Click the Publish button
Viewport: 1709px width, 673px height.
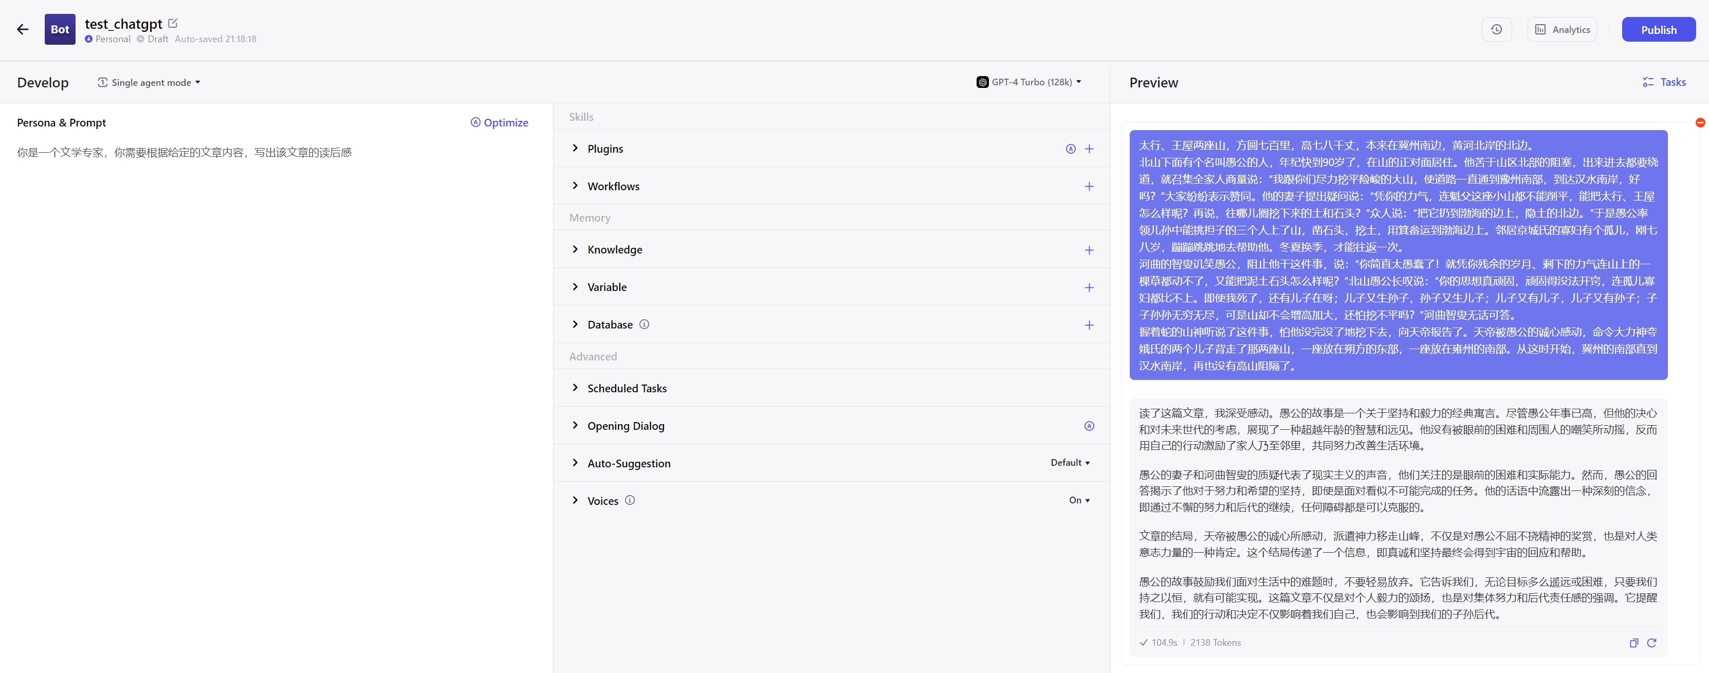pos(1658,30)
